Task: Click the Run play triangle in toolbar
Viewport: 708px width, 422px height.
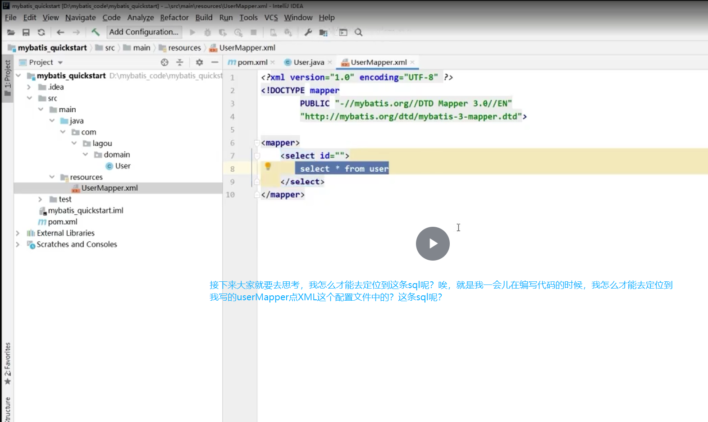Action: (x=192, y=32)
